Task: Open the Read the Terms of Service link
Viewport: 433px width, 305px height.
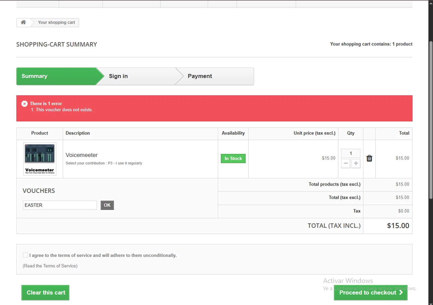Action: coord(50,266)
